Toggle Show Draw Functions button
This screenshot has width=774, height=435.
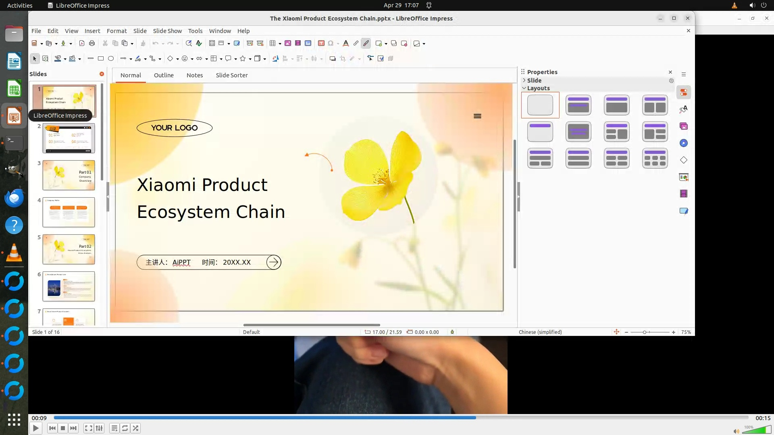click(366, 43)
